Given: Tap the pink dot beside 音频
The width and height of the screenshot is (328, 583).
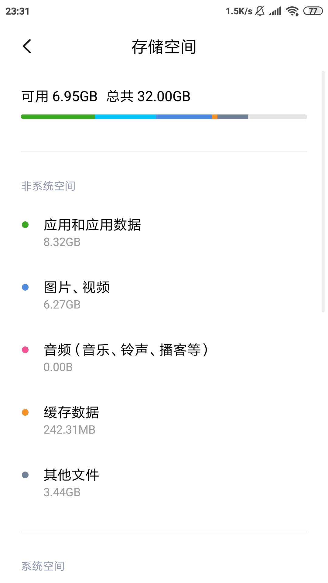Looking at the screenshot, I should [x=25, y=350].
